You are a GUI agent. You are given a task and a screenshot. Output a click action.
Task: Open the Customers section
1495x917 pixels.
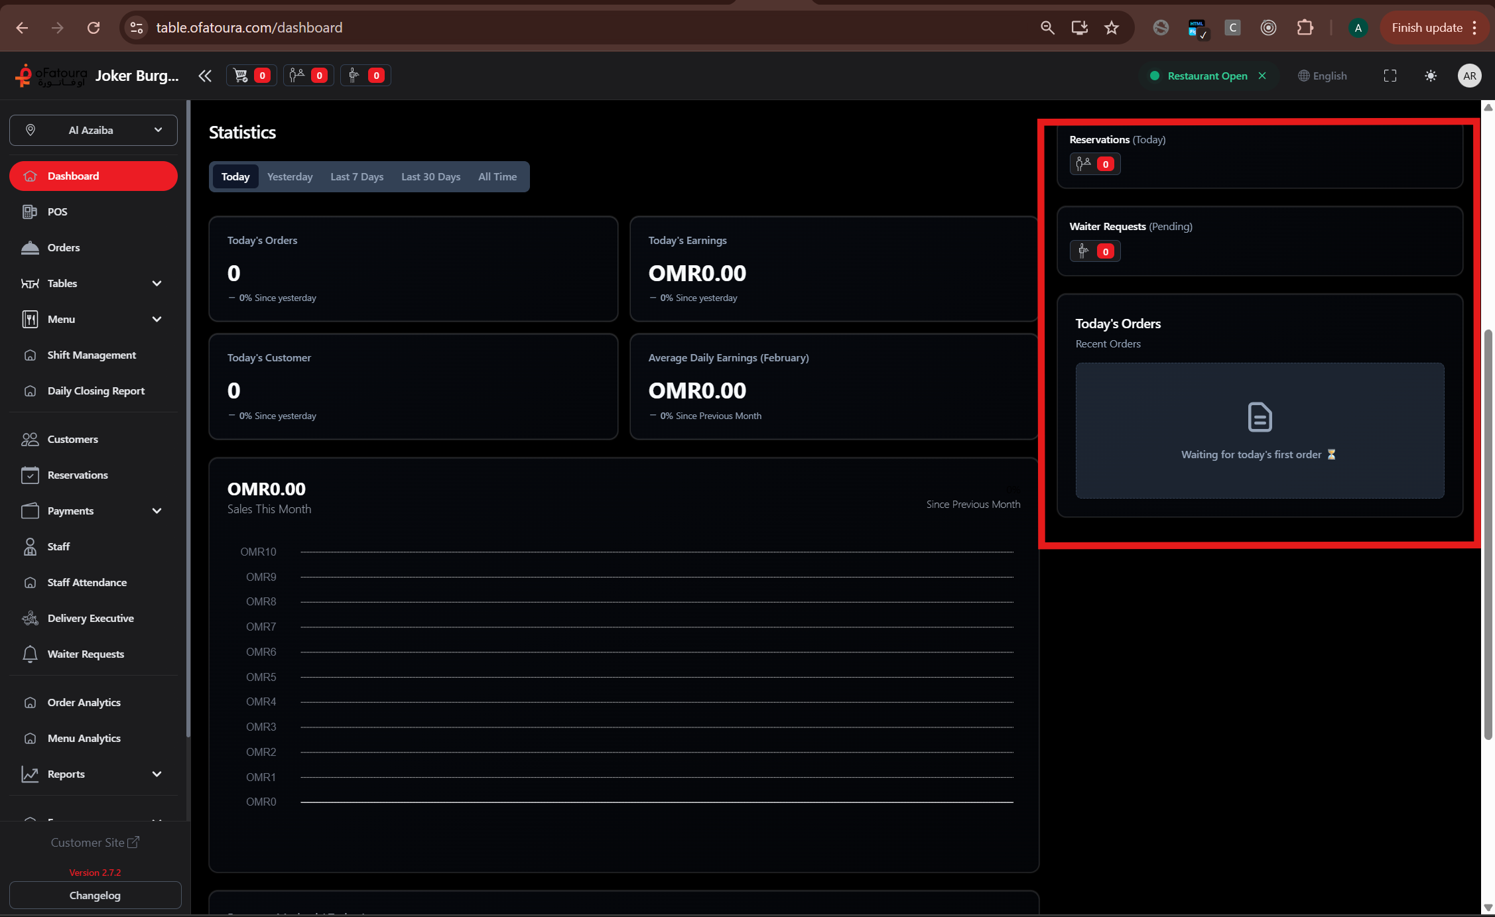pos(72,439)
